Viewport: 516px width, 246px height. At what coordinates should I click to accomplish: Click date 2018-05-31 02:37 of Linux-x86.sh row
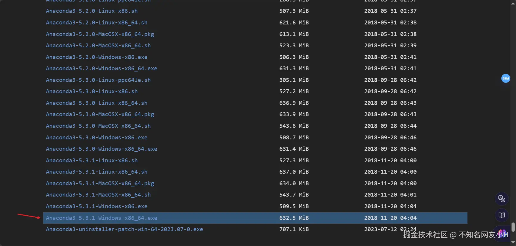pyautogui.click(x=390, y=11)
